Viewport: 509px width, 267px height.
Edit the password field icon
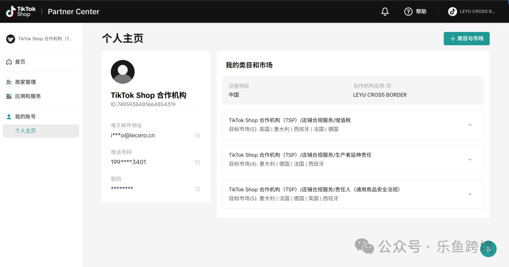(197, 189)
